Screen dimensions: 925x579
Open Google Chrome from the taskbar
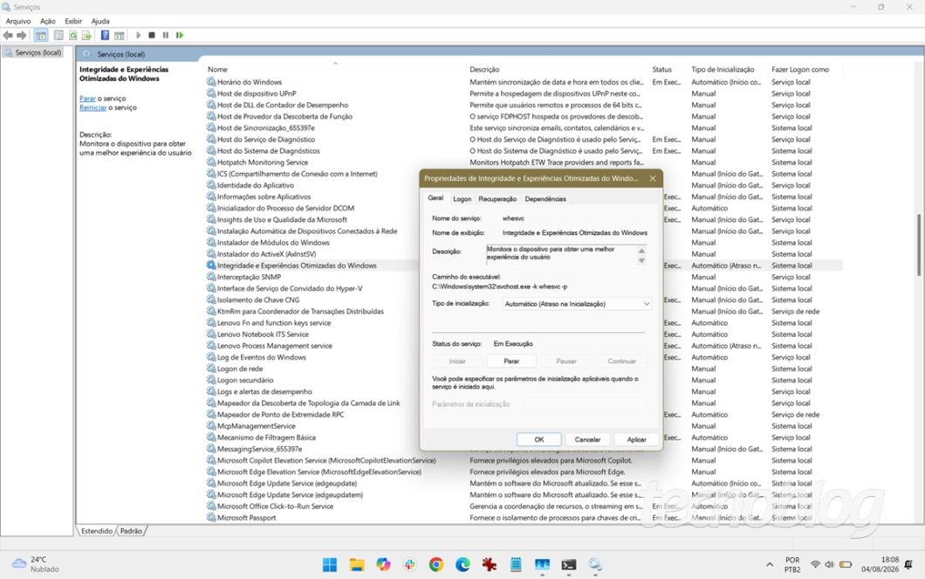(436, 565)
